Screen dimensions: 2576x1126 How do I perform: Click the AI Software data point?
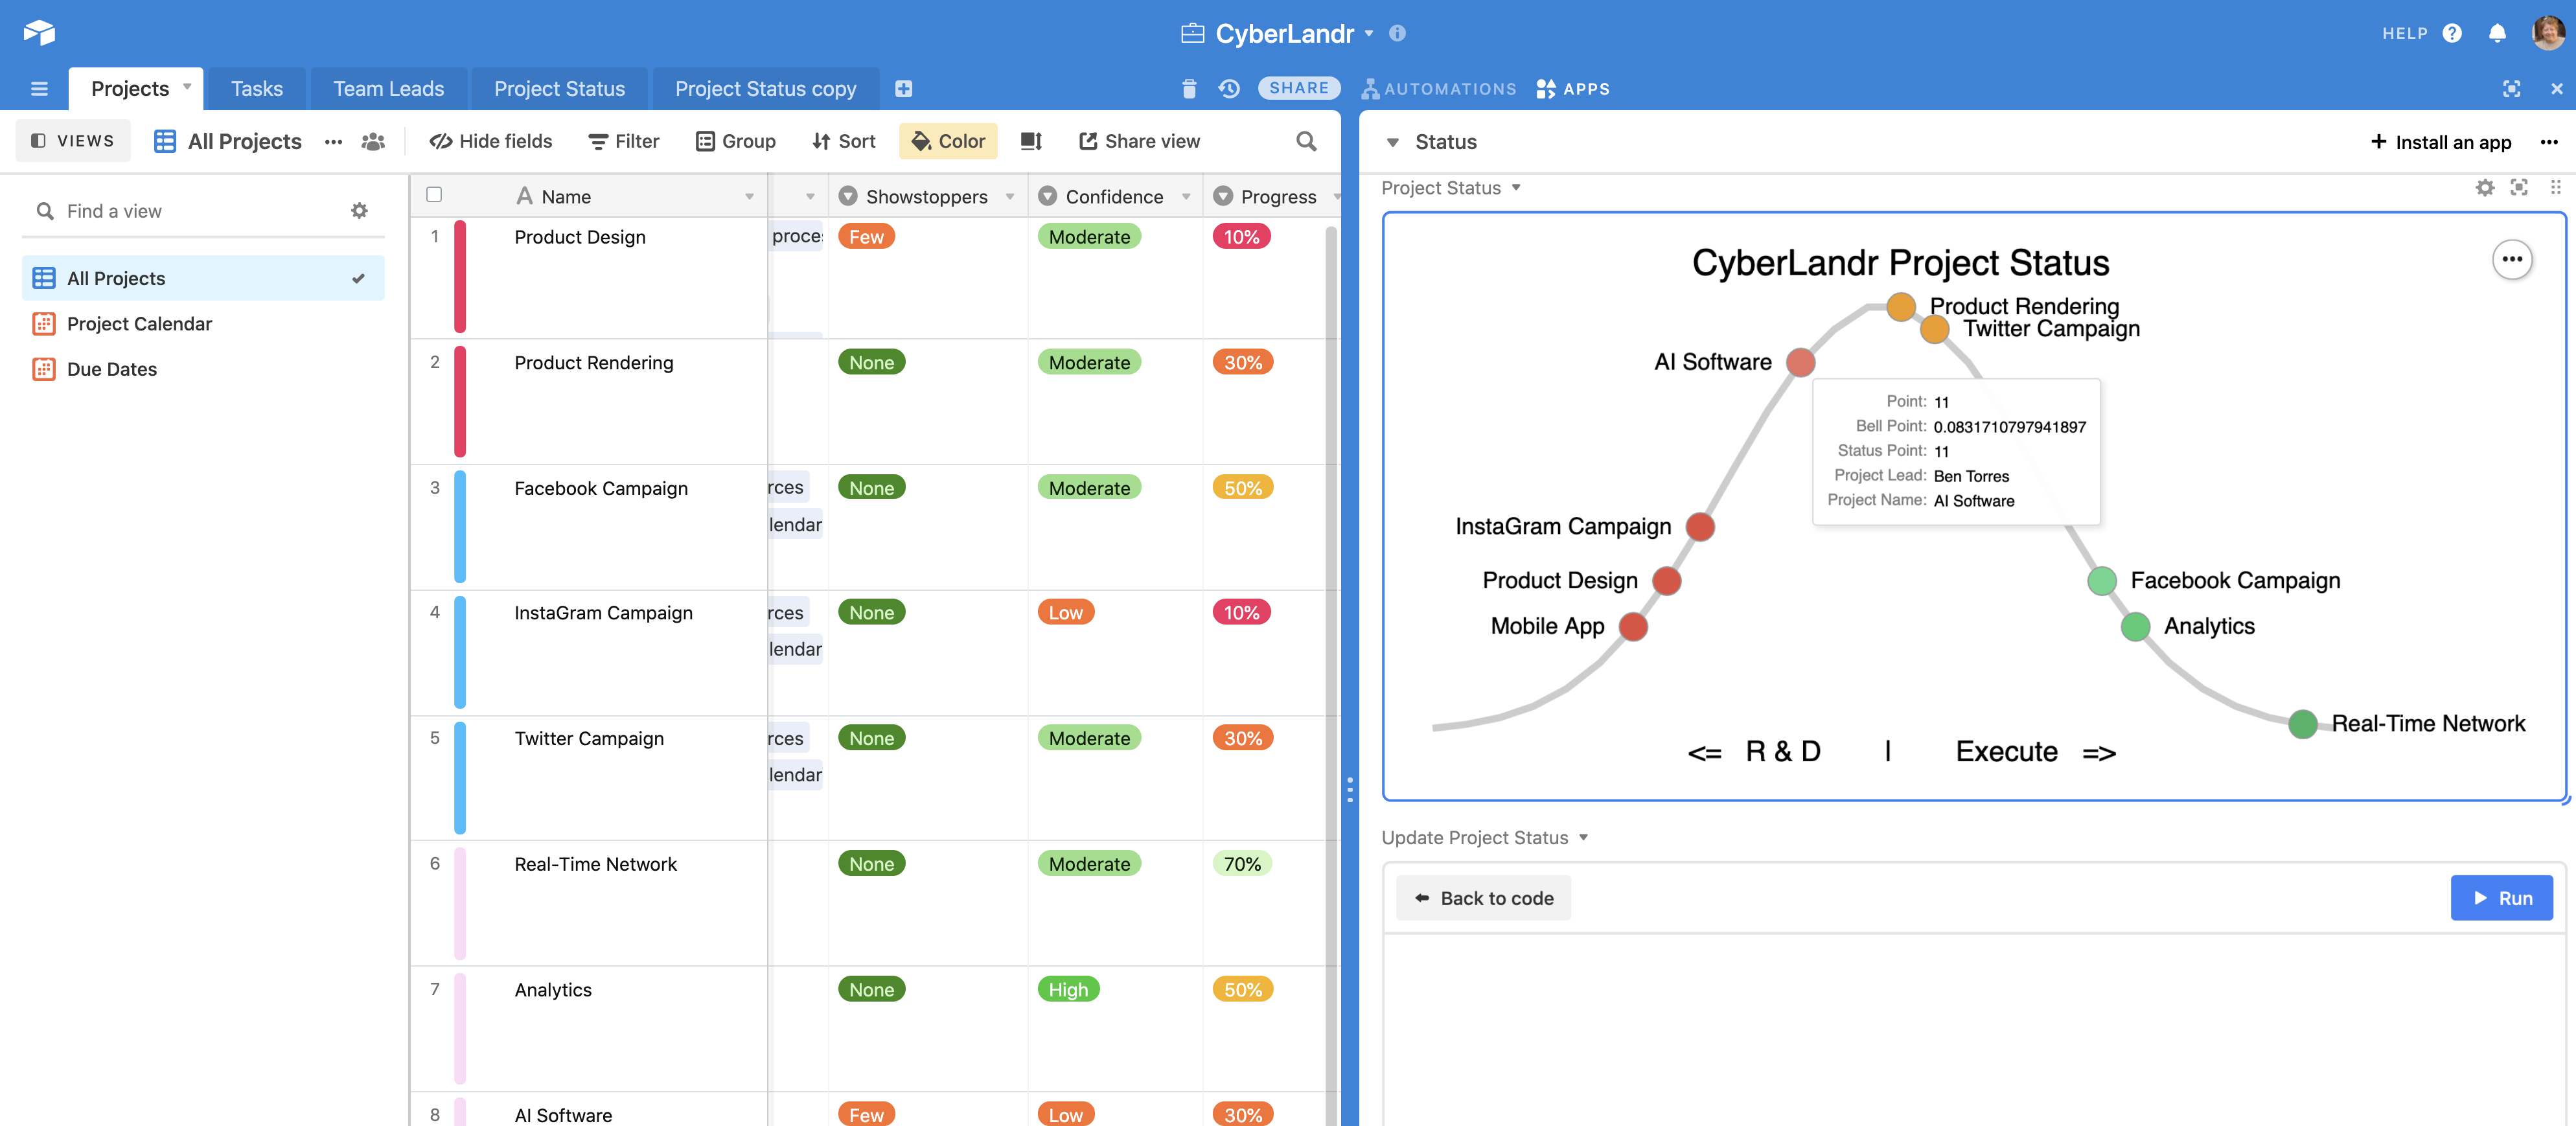tap(1800, 362)
